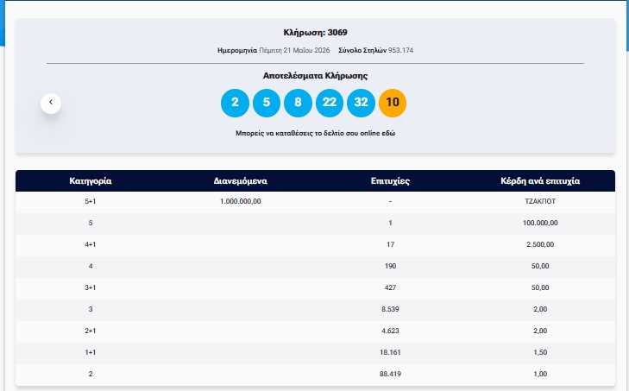Select the distributed amount 1.000.000,00

(x=240, y=201)
